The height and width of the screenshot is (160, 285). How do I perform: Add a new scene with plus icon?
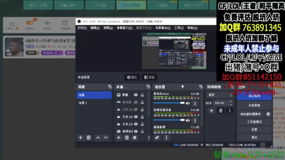81,138
